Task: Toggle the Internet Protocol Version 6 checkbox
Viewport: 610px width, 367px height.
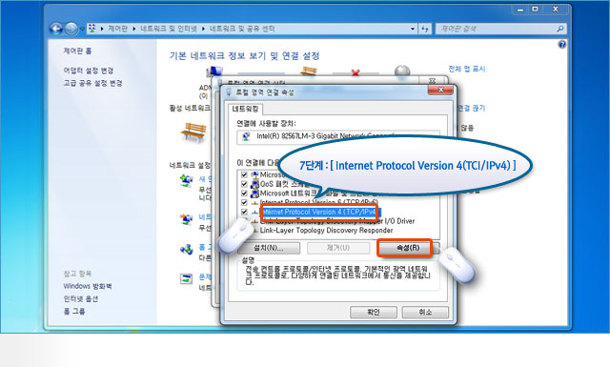Action: (244, 202)
